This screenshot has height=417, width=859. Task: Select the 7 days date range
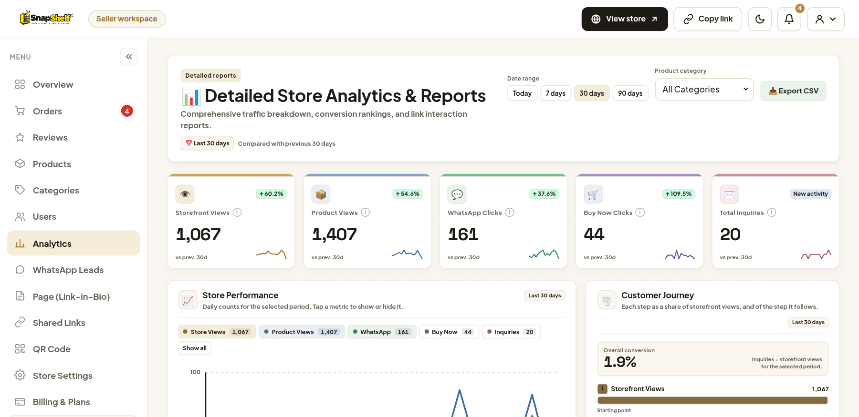pyautogui.click(x=555, y=93)
